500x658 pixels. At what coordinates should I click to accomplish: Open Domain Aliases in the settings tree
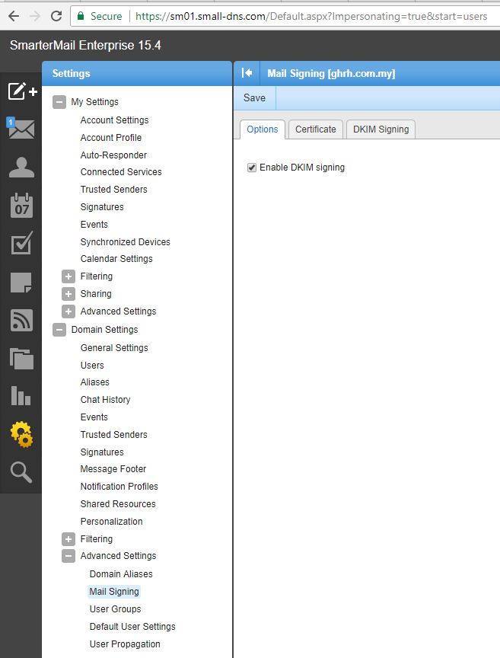tap(121, 574)
